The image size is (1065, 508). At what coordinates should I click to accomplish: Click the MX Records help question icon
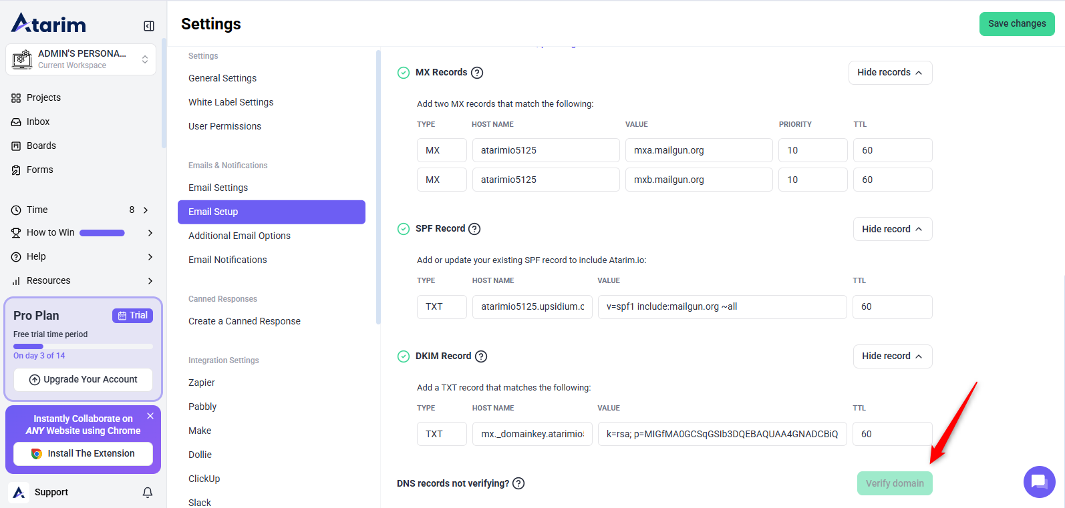(477, 73)
